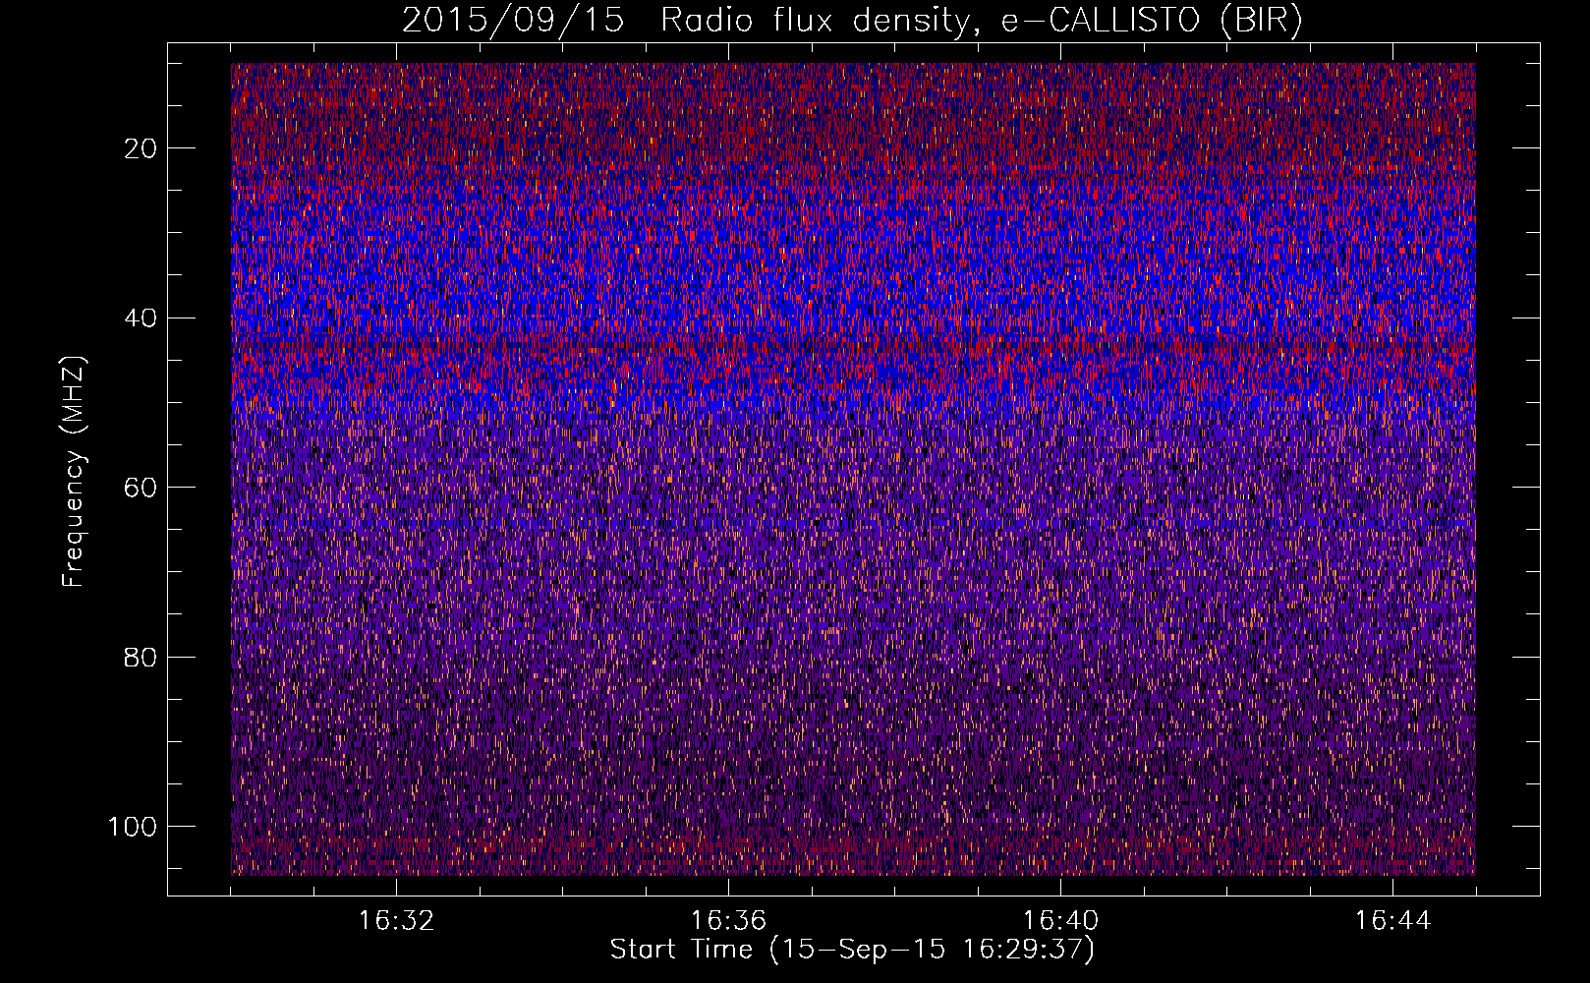The height and width of the screenshot is (983, 1590).
Task: Select the "Frequency (MHZ)" axis label
Action: tap(74, 471)
